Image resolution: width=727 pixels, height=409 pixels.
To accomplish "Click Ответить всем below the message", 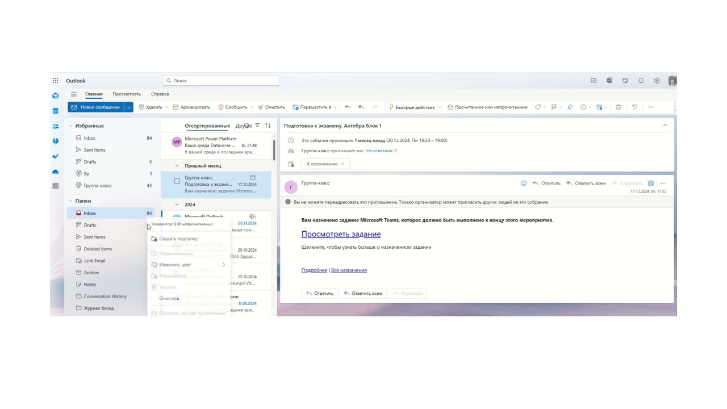I will click(x=362, y=293).
